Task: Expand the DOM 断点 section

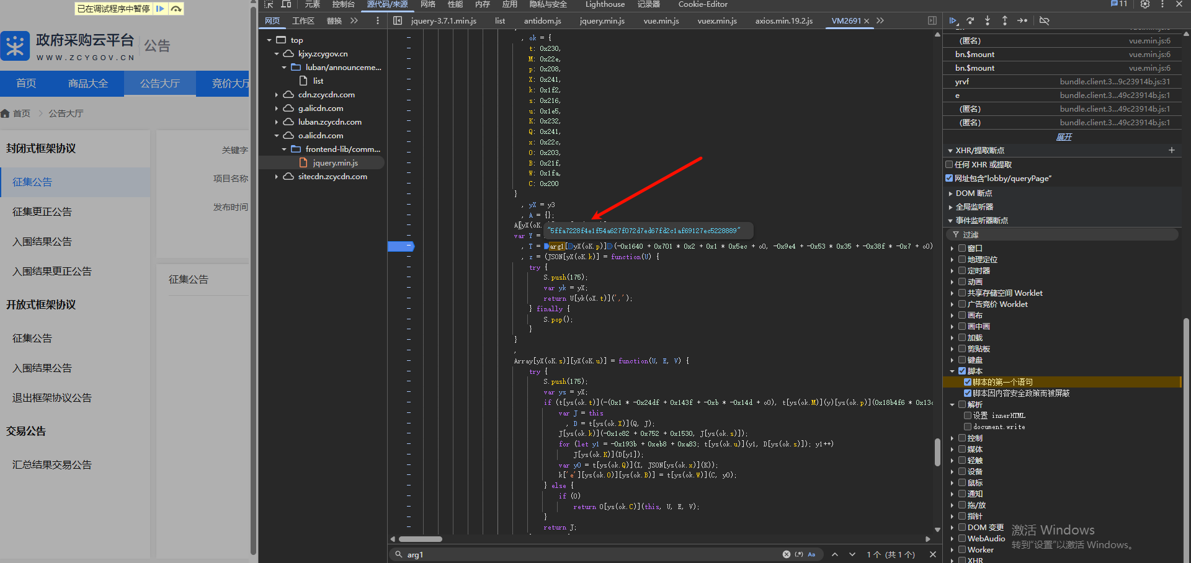Action: coord(950,193)
